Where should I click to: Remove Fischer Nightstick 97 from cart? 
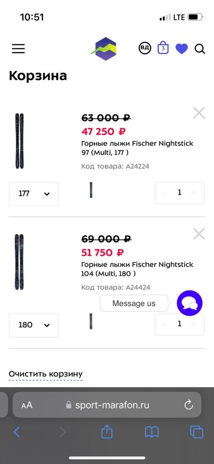pyautogui.click(x=199, y=113)
